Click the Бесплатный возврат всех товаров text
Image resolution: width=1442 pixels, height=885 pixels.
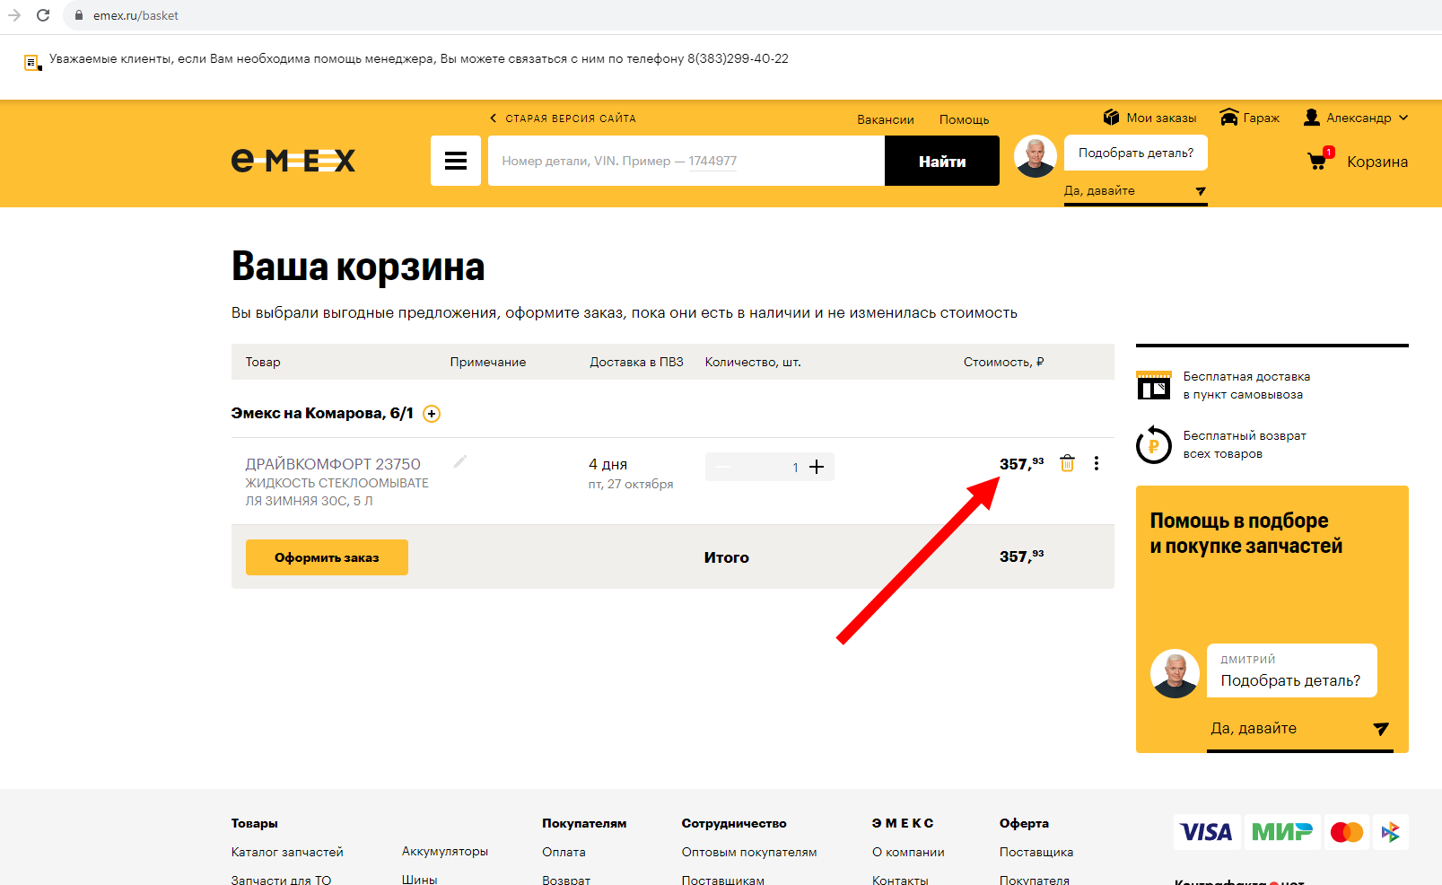[x=1245, y=444]
